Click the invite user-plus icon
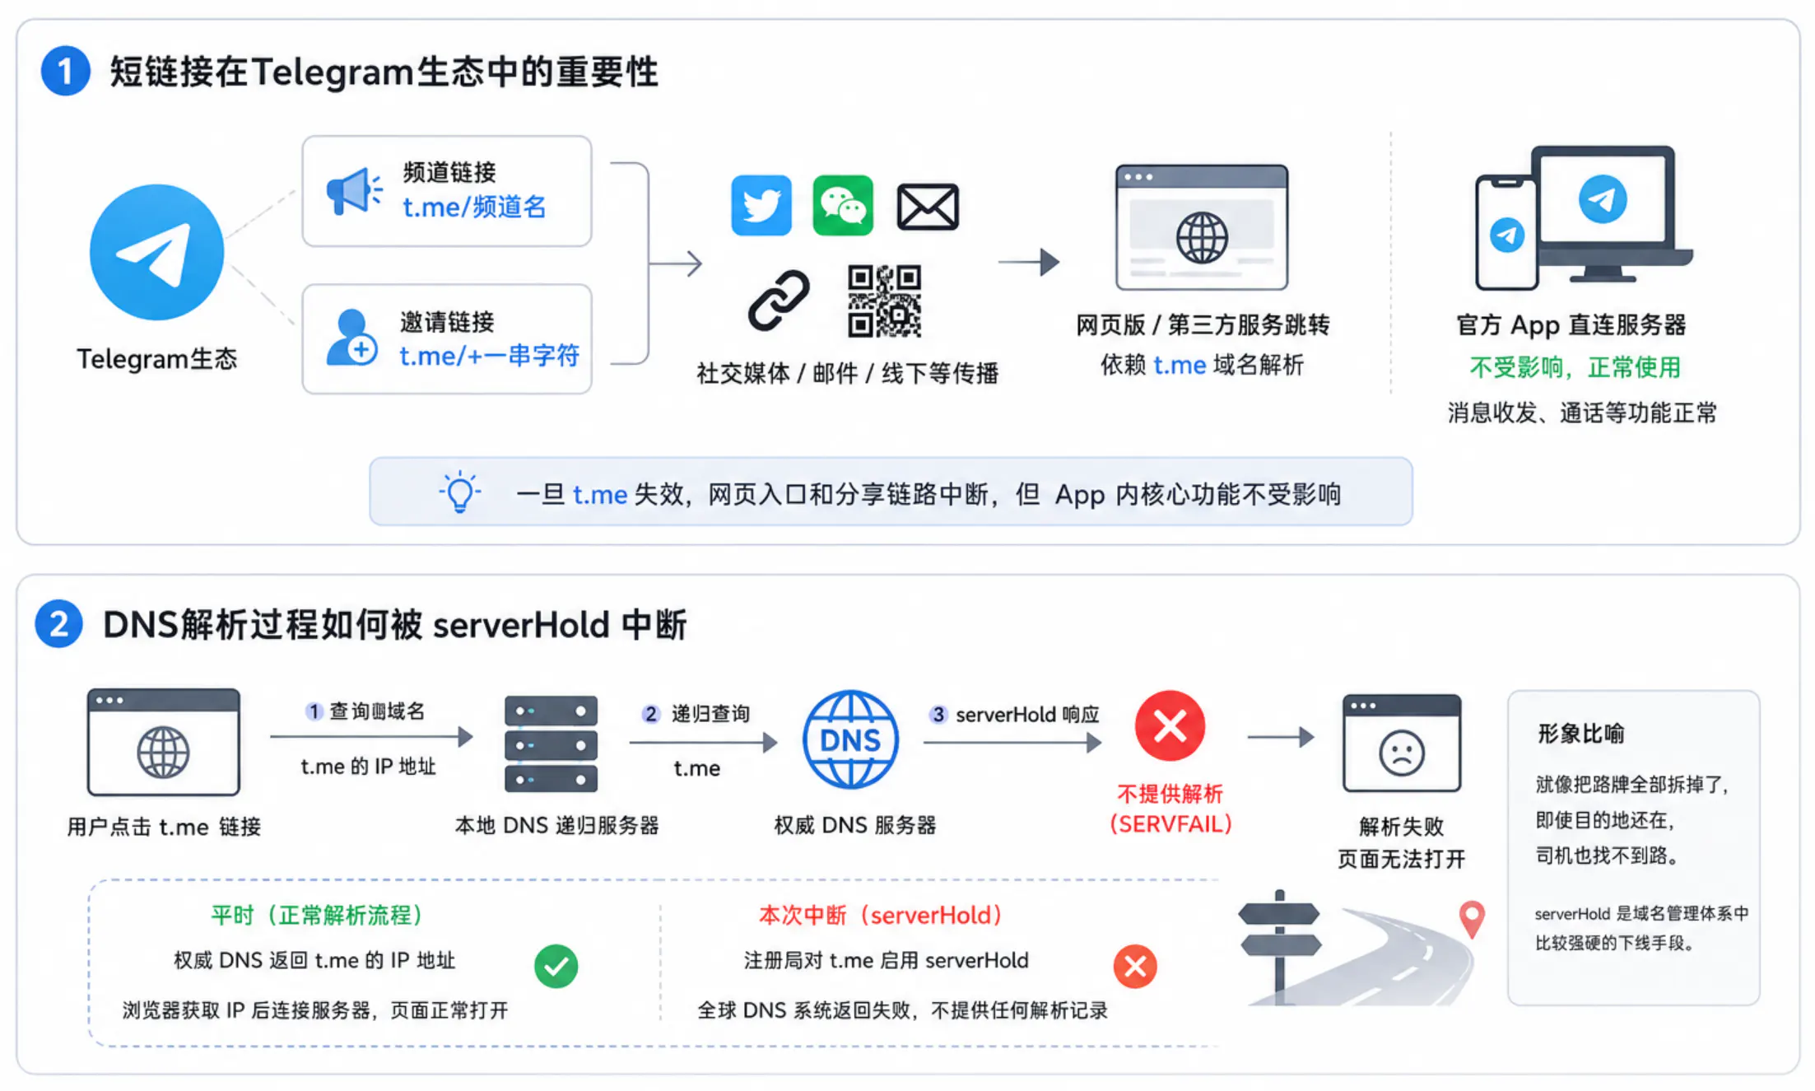The width and height of the screenshot is (1815, 1091). 351,338
